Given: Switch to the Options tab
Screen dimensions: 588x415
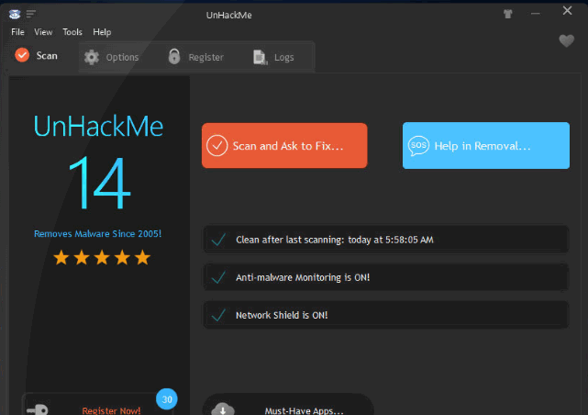Looking at the screenshot, I should pyautogui.click(x=111, y=57).
